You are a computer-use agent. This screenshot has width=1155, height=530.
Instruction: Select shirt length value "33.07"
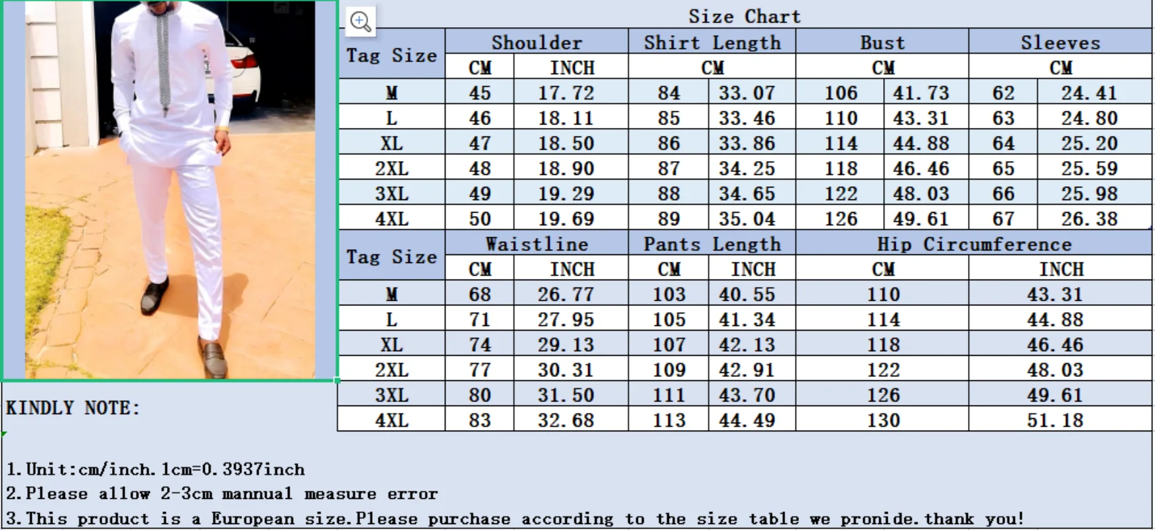coord(747,93)
